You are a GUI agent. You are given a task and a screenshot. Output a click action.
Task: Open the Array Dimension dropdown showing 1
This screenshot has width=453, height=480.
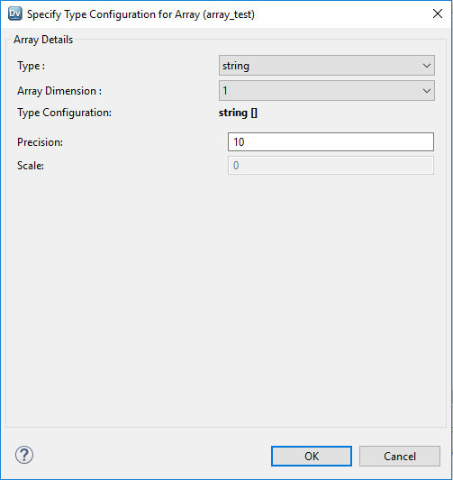click(327, 91)
